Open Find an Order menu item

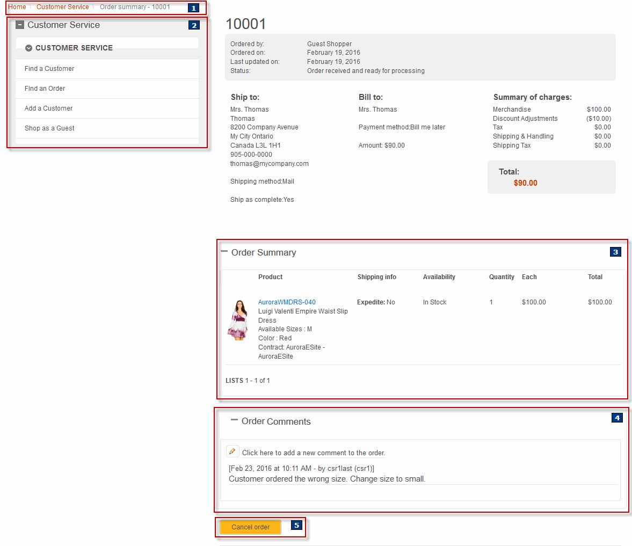(x=107, y=88)
